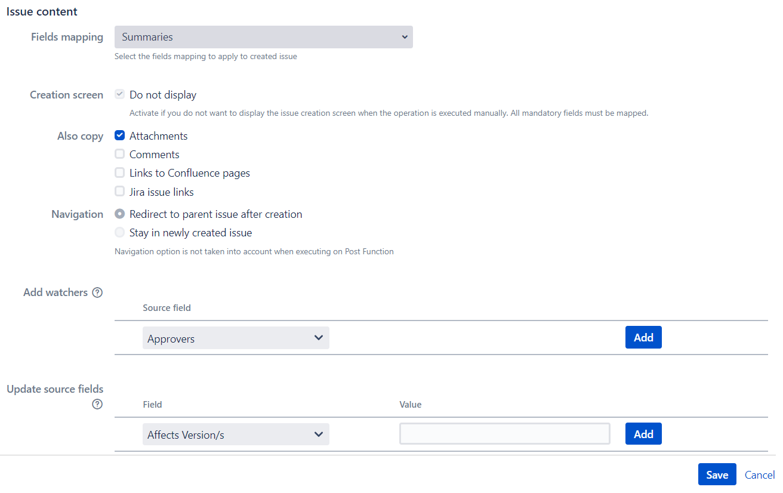Click the Cancel link

click(759, 474)
